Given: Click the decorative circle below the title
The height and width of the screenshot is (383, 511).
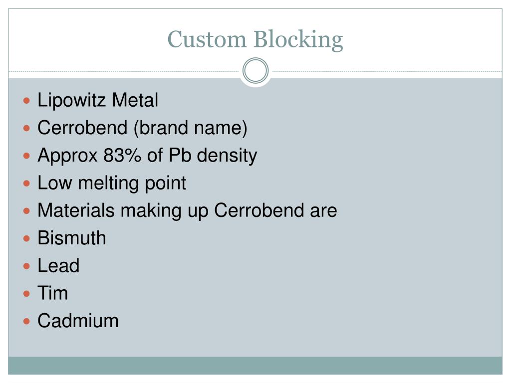Looking at the screenshot, I should click(x=255, y=71).
